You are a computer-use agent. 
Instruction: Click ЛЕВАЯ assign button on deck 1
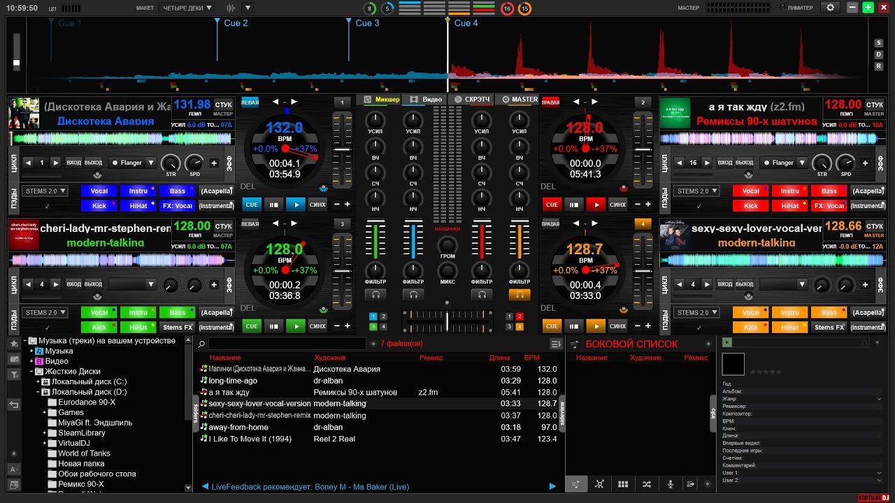250,102
